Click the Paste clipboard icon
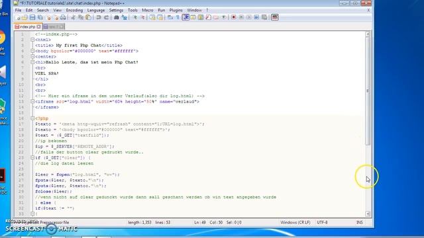Screen dimensions: 424x238 [x=88, y=18]
